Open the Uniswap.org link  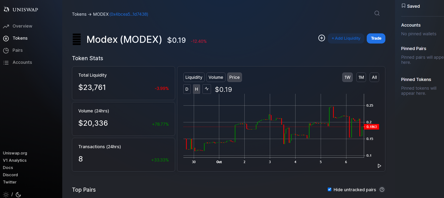pos(15,153)
